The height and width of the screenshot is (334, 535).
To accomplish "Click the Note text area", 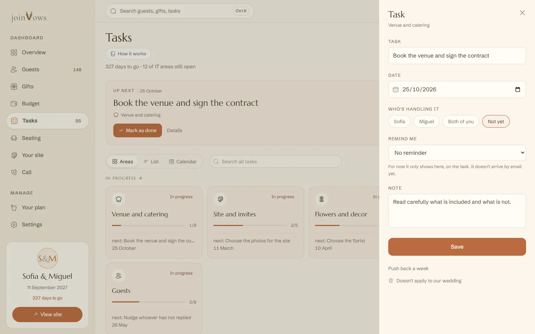I will pyautogui.click(x=457, y=211).
